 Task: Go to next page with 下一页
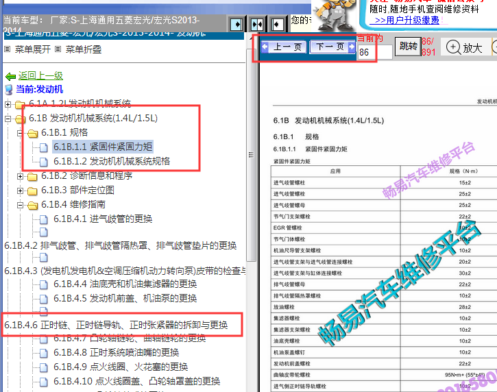[332, 47]
